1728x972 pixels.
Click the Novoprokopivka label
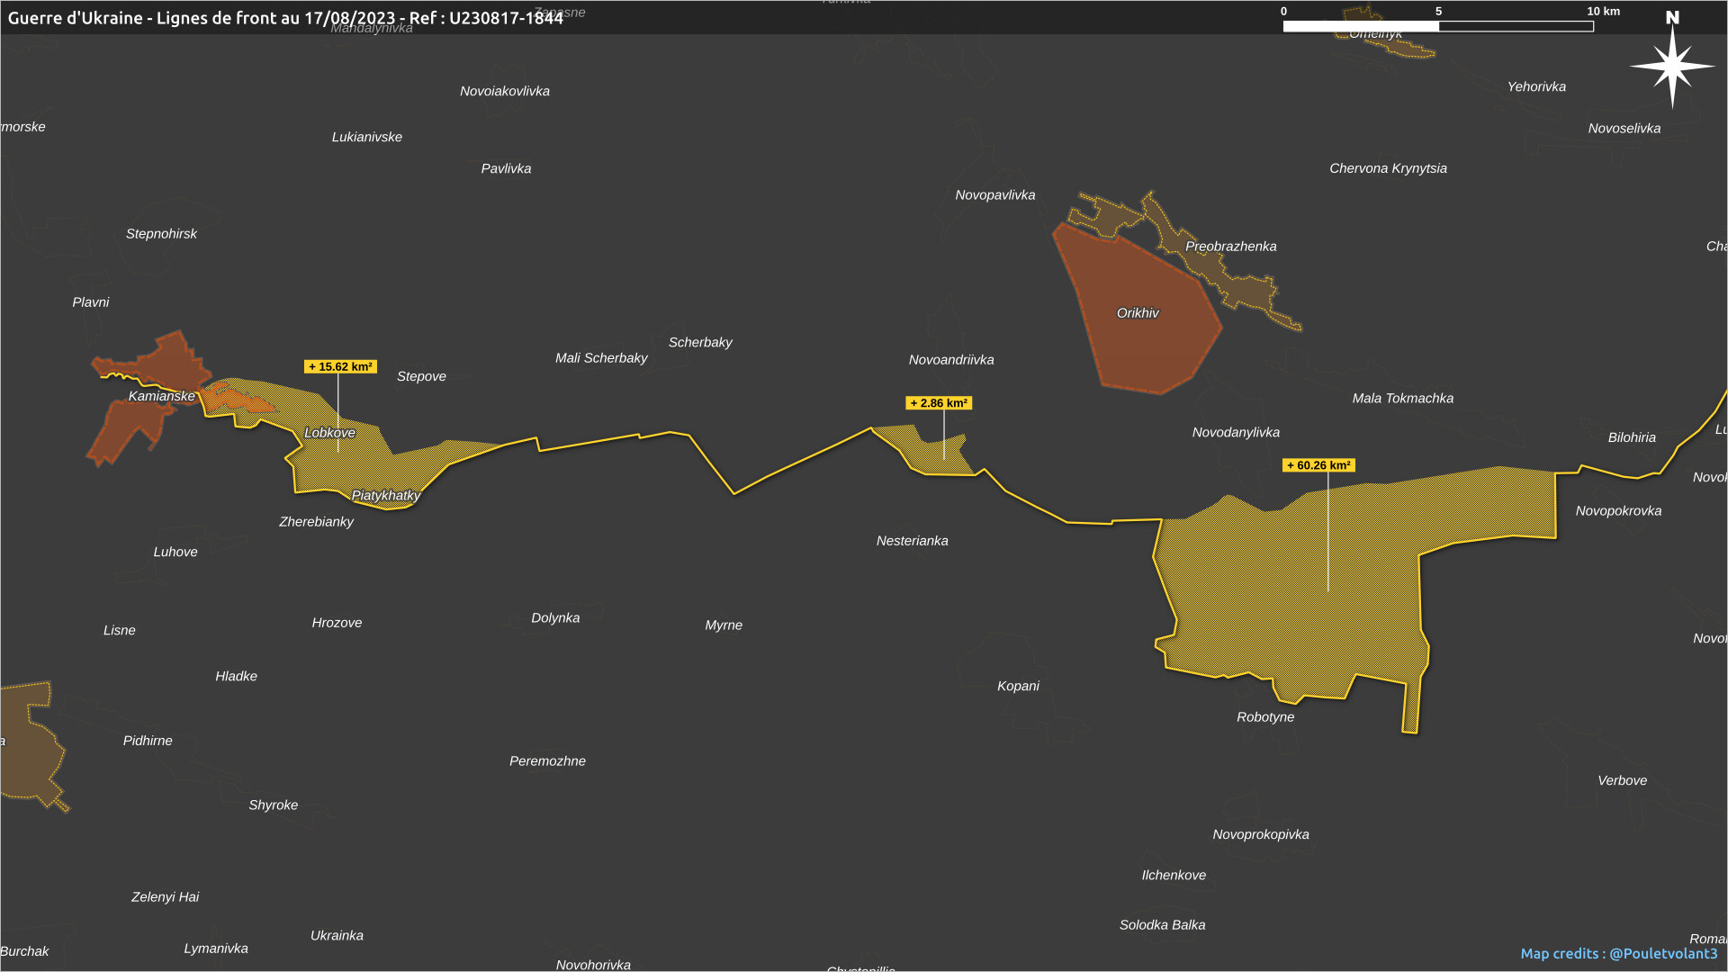pos(1260,835)
